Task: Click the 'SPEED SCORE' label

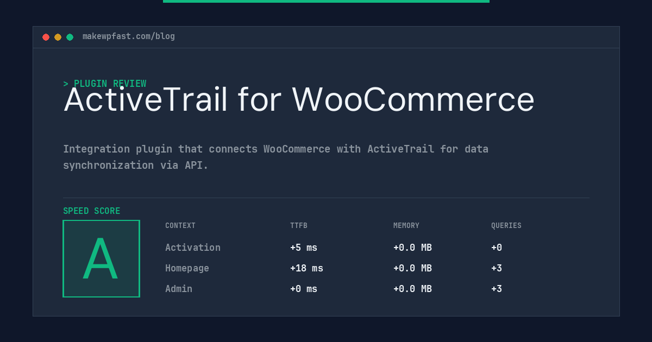Action: 92,211
